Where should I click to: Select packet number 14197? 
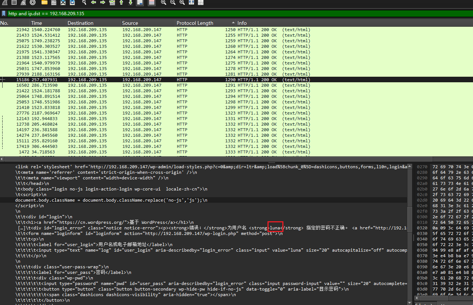[x=236, y=130]
